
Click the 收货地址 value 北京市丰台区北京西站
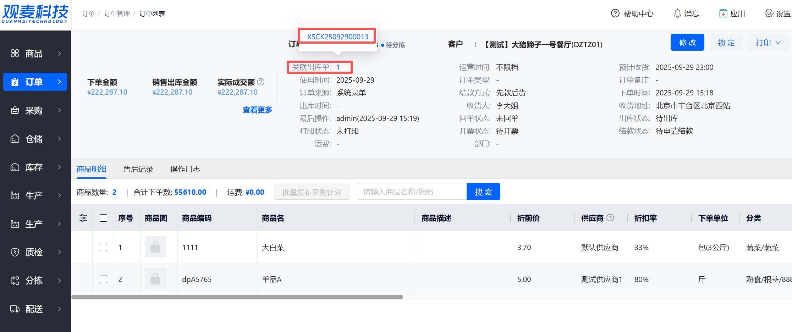point(693,106)
